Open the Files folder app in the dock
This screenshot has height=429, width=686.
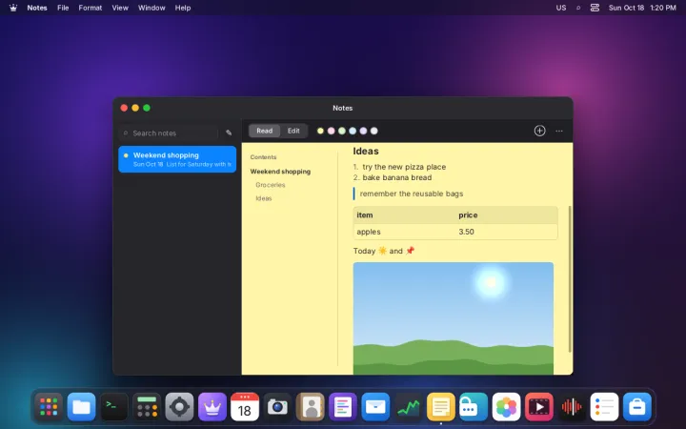[81, 407]
